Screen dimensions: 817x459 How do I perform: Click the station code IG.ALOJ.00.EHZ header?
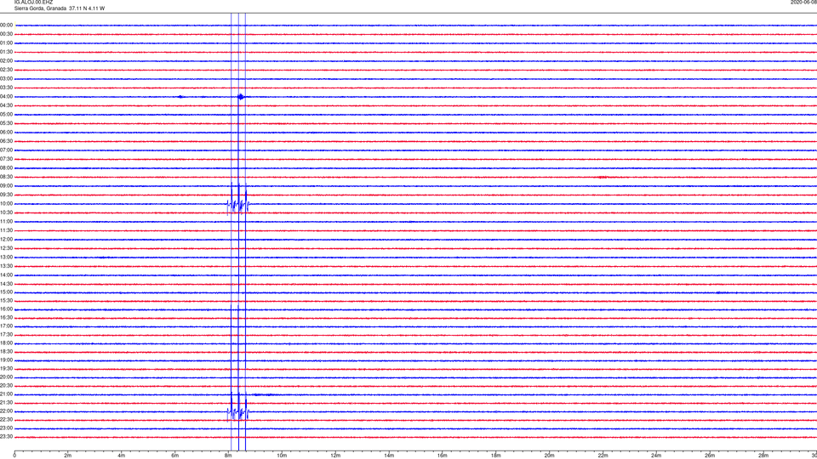pyautogui.click(x=33, y=3)
